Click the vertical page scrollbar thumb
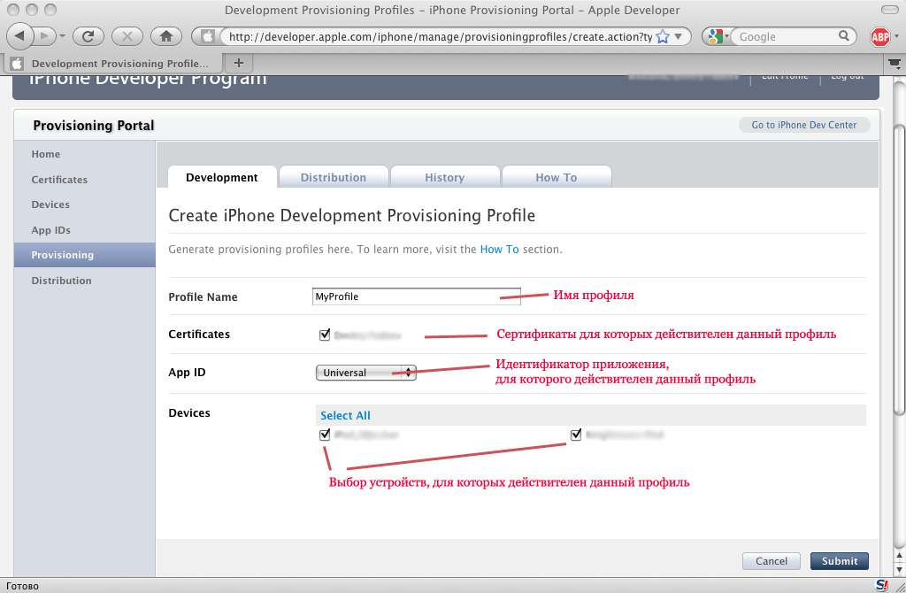906x593 pixels. coord(899,270)
